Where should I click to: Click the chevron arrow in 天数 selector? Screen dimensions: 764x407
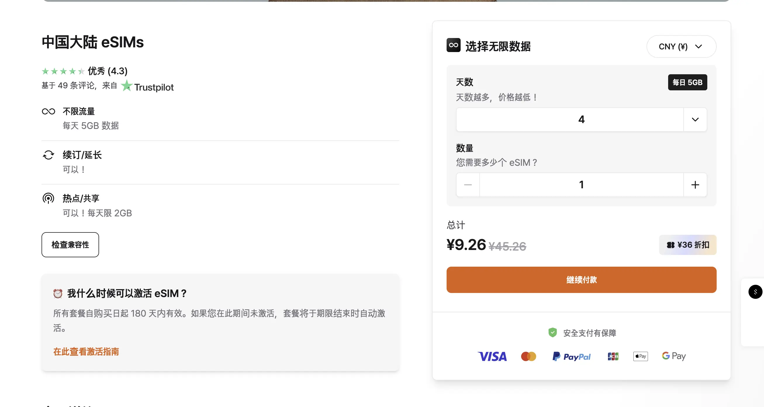tap(695, 120)
